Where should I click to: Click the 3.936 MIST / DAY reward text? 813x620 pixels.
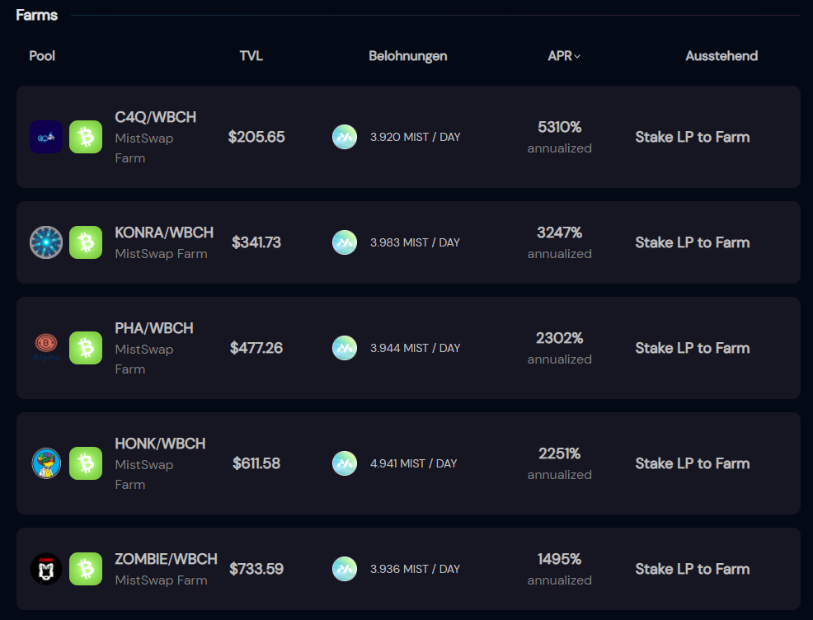click(416, 569)
